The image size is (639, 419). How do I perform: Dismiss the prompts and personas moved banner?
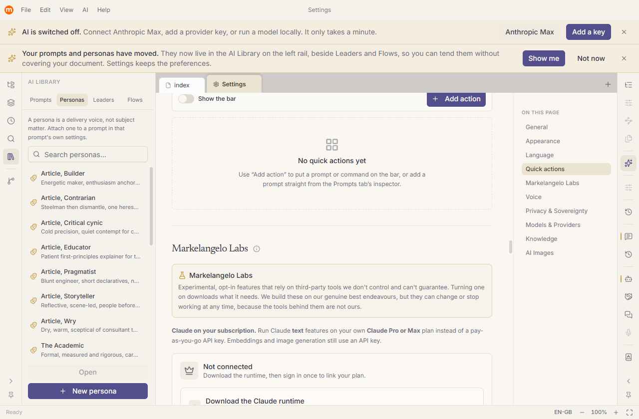point(624,58)
